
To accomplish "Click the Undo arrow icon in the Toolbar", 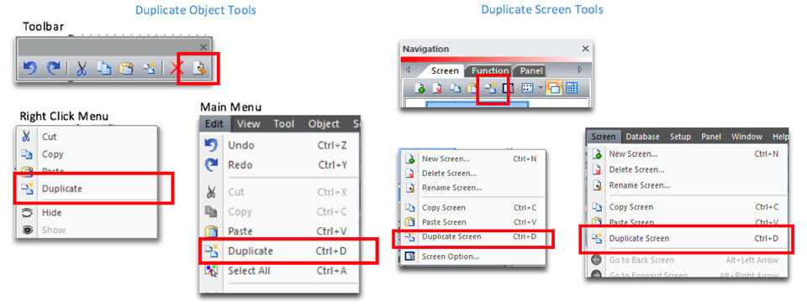I will pyautogui.click(x=30, y=68).
